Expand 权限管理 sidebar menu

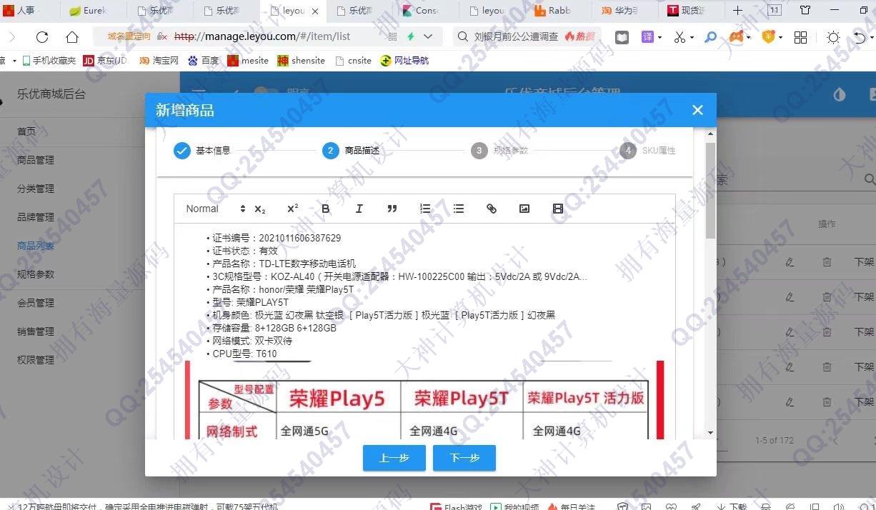point(36,360)
